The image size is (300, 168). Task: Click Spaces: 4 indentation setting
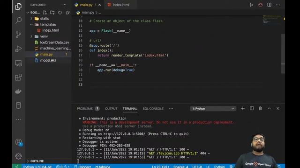coord(180,167)
